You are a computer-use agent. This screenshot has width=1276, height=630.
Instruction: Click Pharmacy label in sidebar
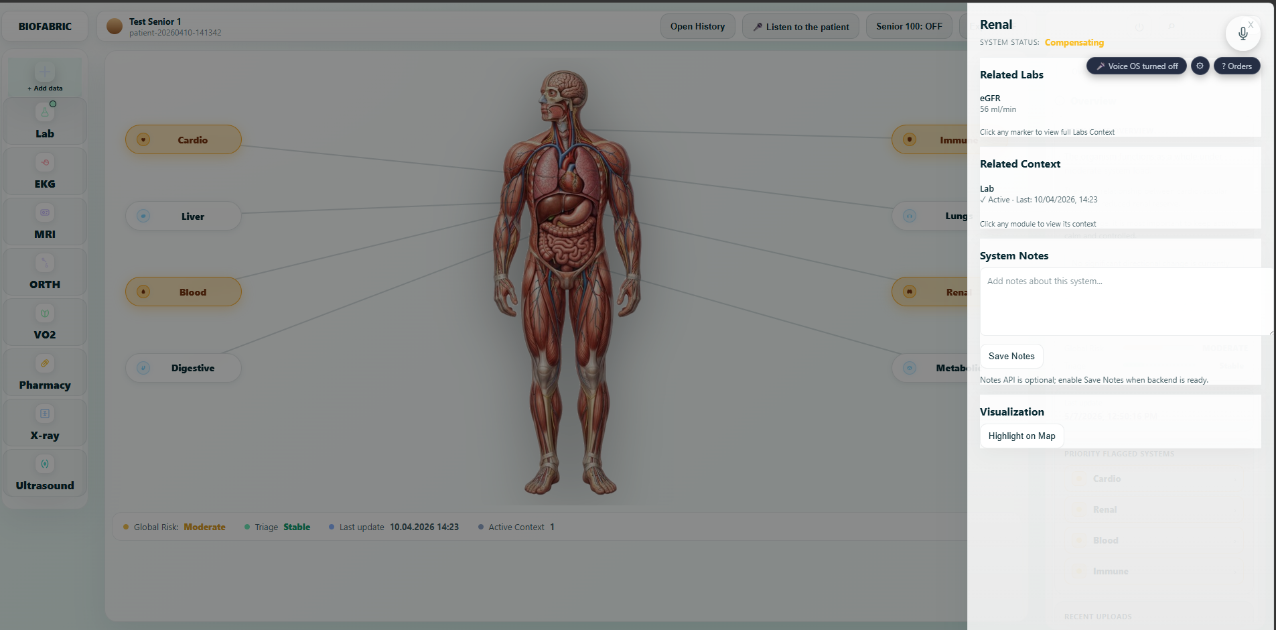(45, 385)
